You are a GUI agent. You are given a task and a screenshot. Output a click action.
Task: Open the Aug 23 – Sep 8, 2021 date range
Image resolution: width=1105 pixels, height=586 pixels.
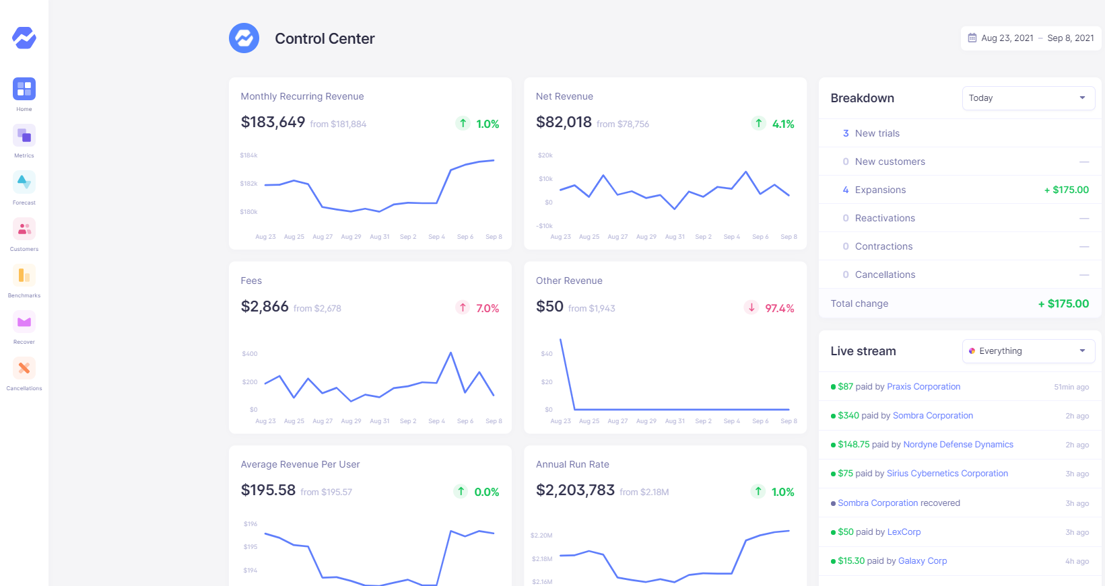[x=1037, y=38]
